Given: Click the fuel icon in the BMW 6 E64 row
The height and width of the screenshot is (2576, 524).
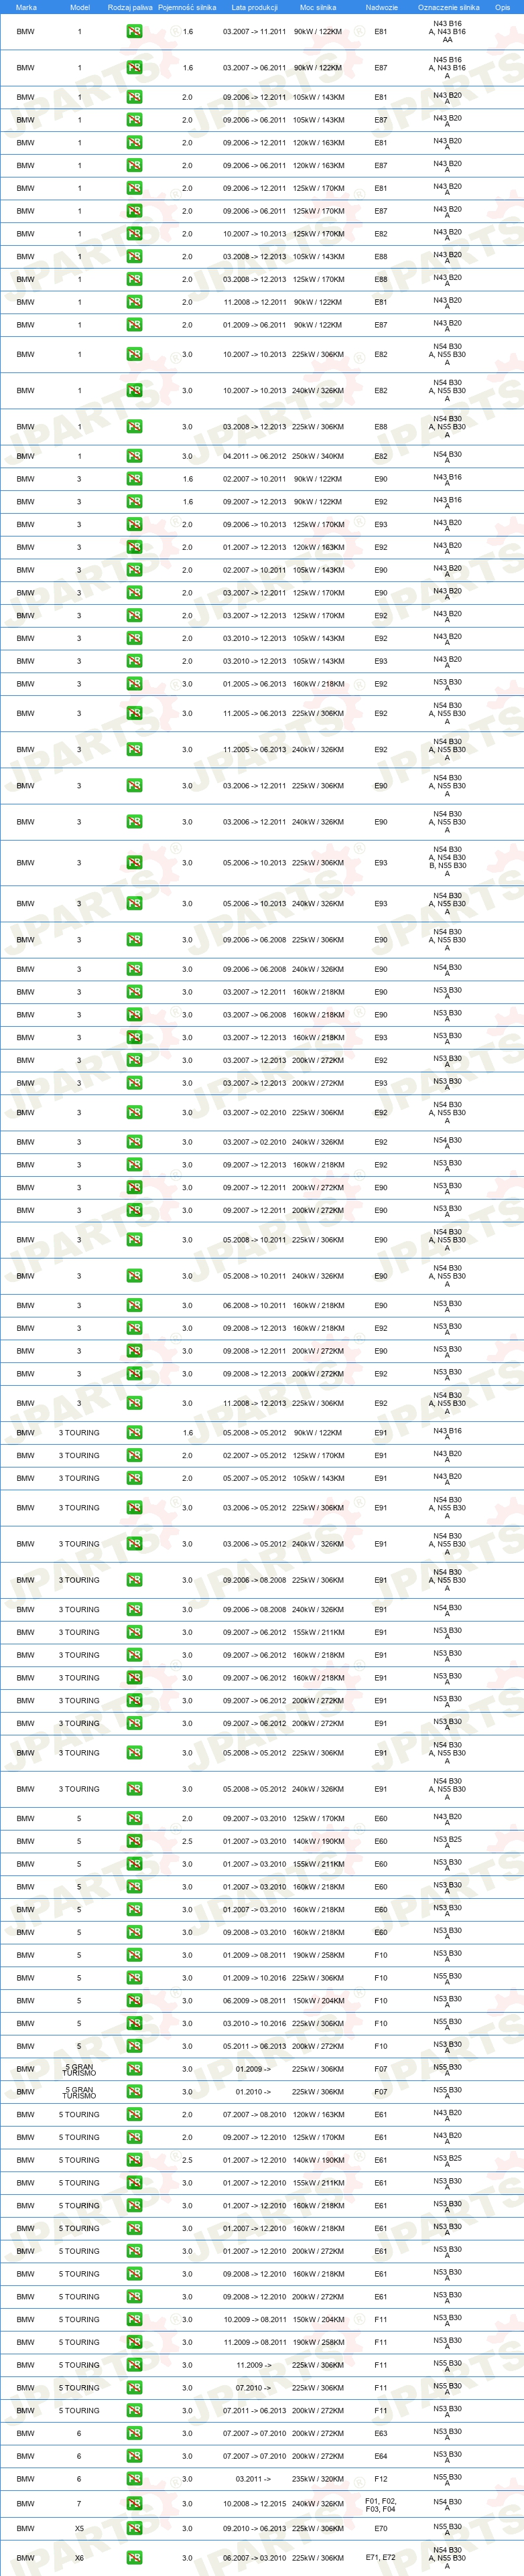Looking at the screenshot, I should 134,2456.
